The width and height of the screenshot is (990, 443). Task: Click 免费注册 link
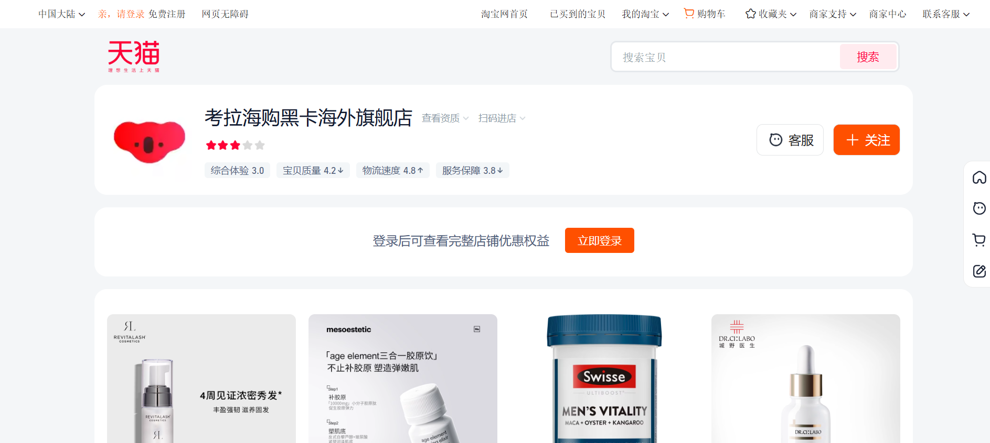tap(167, 14)
